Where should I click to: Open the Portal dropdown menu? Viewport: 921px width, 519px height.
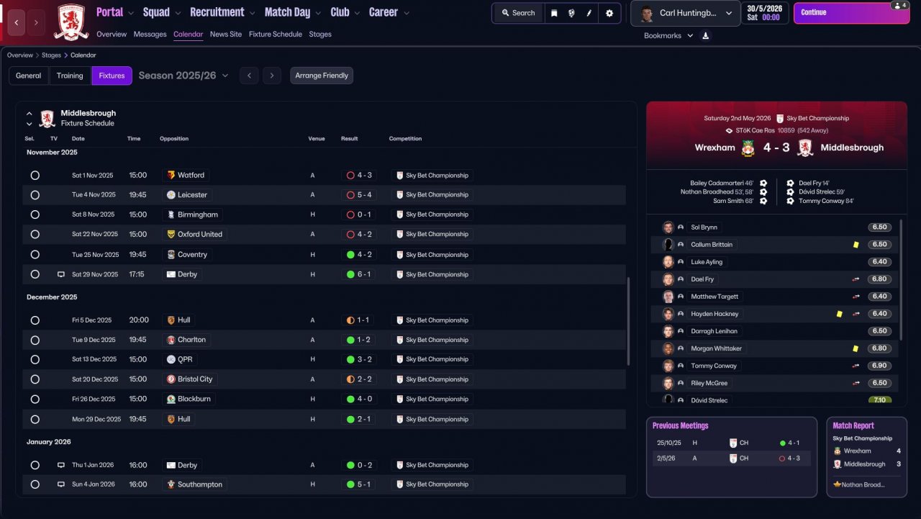115,12
